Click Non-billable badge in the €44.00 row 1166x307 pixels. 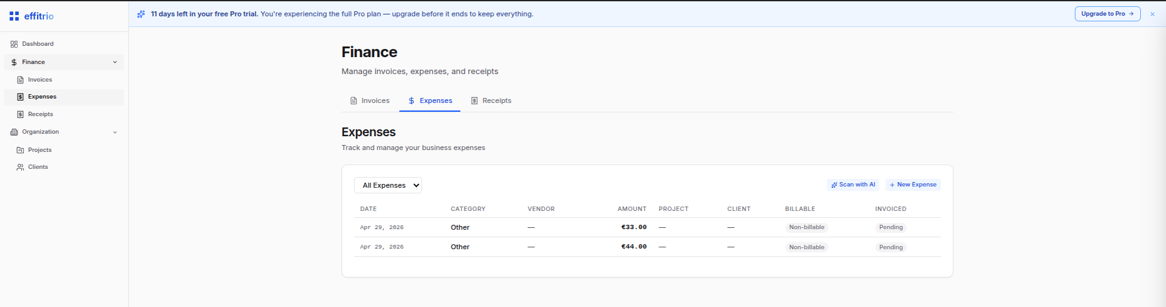(807, 247)
